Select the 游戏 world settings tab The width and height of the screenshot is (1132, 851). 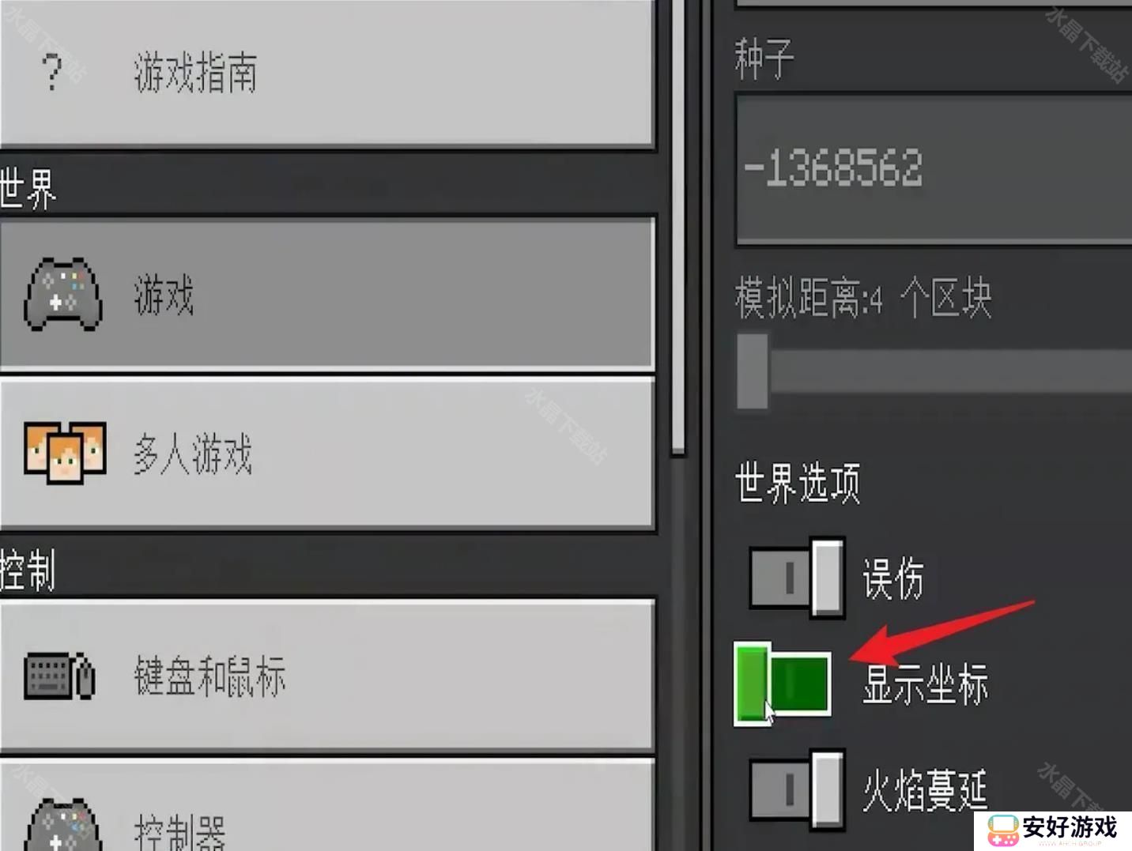(x=327, y=294)
